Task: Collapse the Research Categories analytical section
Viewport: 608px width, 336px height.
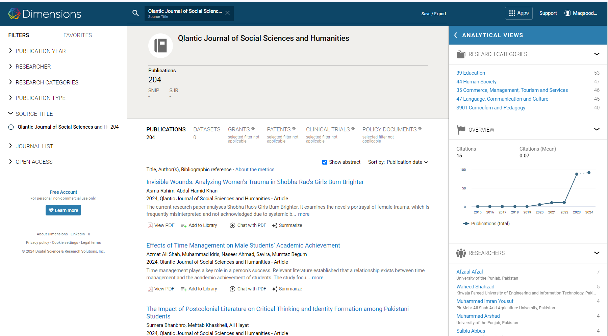Action: (597, 54)
